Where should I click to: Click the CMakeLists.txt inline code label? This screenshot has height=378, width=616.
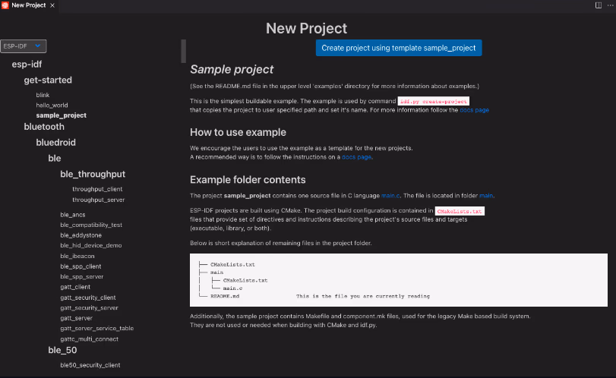pyautogui.click(x=460, y=211)
